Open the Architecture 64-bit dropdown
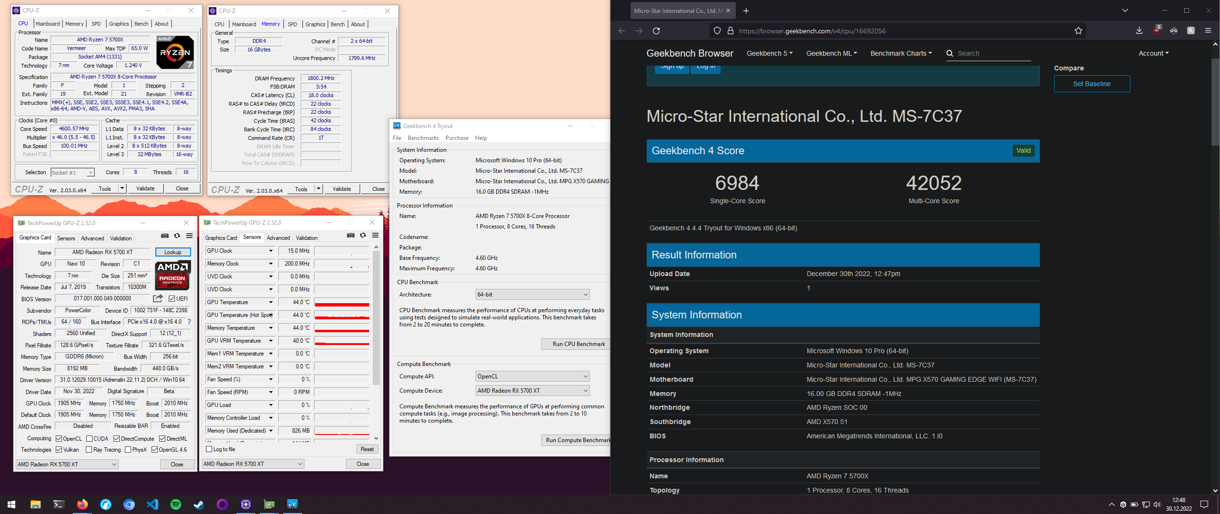 pos(533,295)
